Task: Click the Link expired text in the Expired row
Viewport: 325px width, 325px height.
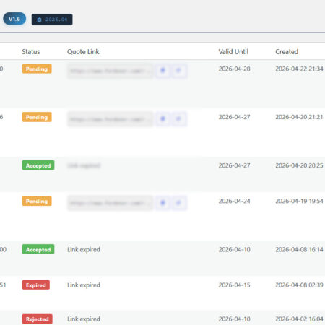Action: tap(84, 285)
